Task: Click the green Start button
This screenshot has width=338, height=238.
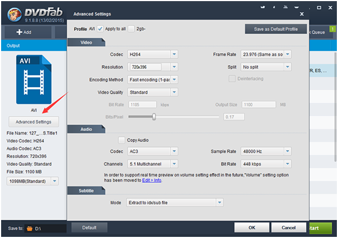Action: (321, 228)
